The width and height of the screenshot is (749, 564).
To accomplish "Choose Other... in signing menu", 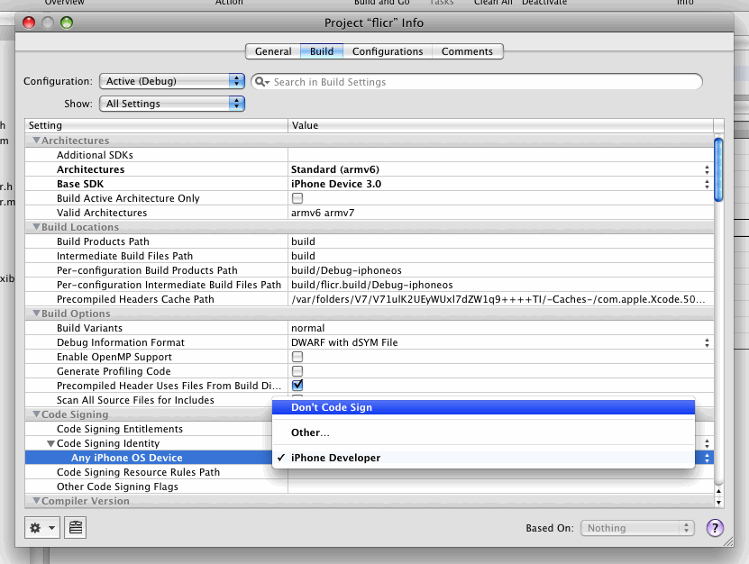I will click(x=483, y=432).
